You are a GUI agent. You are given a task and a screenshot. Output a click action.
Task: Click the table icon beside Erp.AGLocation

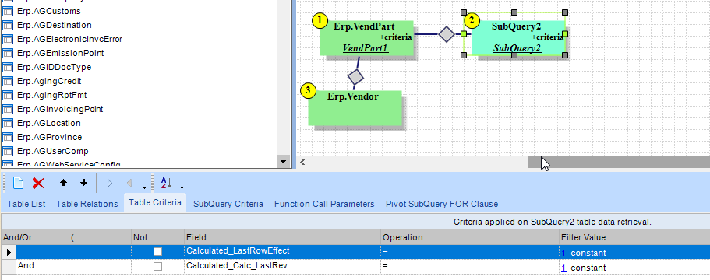pos(8,123)
